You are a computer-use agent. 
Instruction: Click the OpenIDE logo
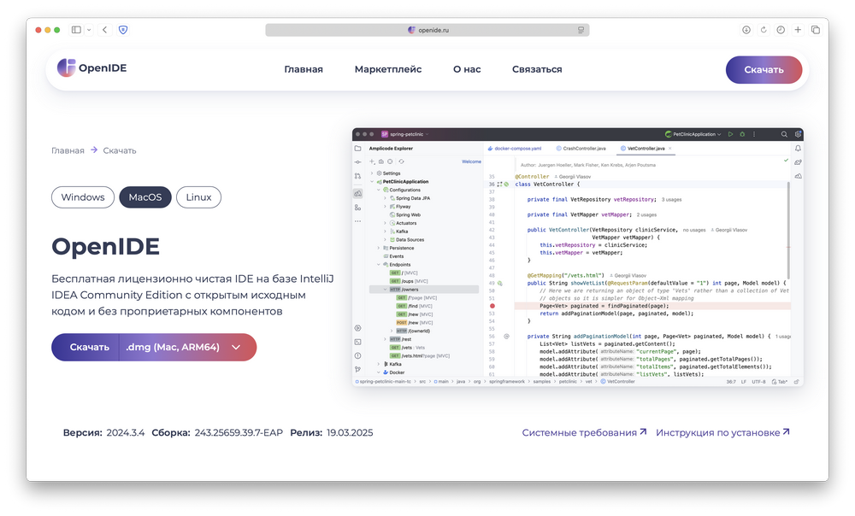[x=92, y=68]
